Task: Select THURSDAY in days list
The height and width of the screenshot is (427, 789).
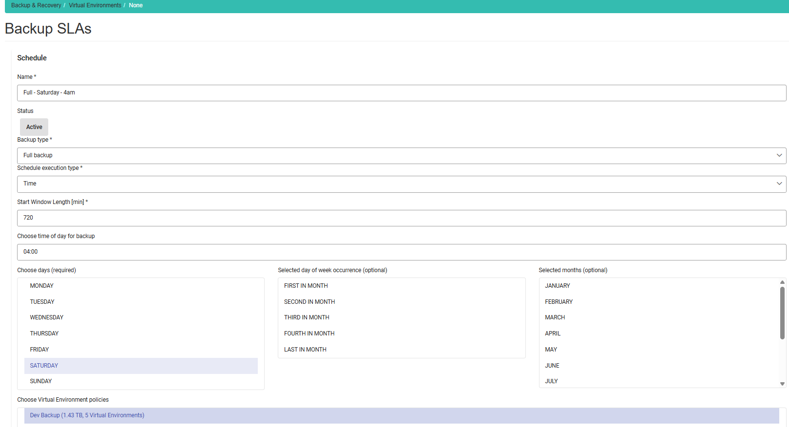Action: [141, 334]
